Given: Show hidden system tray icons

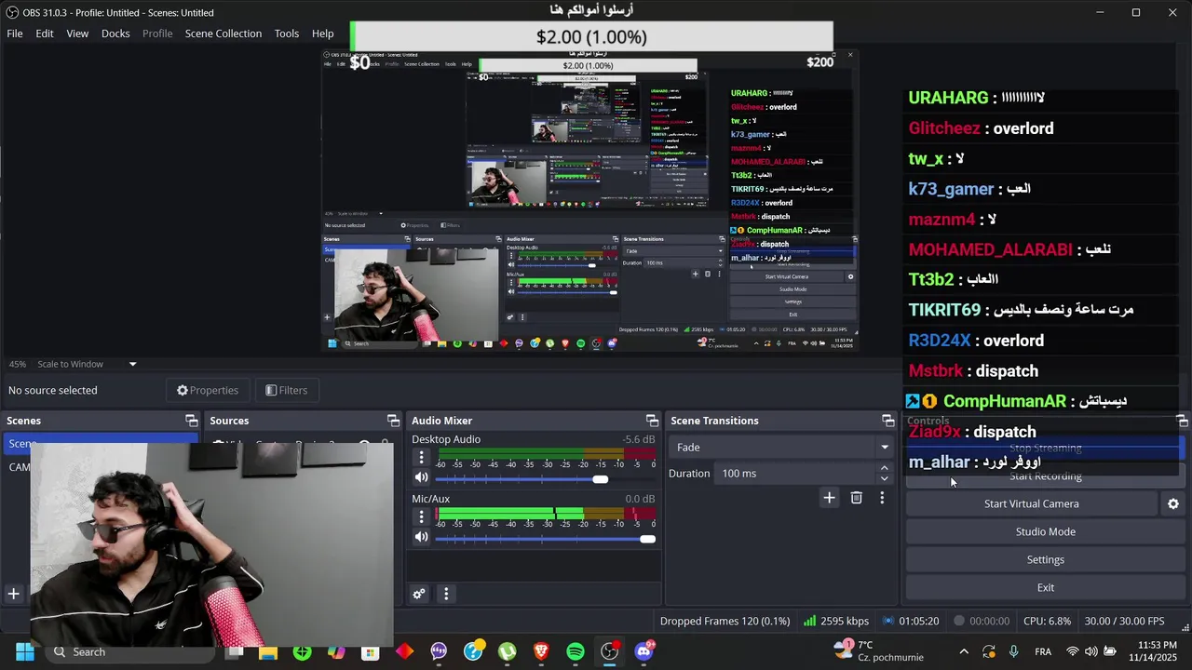Looking at the screenshot, I should point(963,651).
